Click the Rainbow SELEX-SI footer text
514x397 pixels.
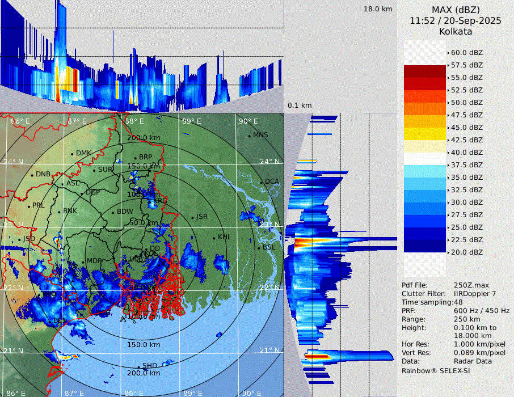click(436, 370)
